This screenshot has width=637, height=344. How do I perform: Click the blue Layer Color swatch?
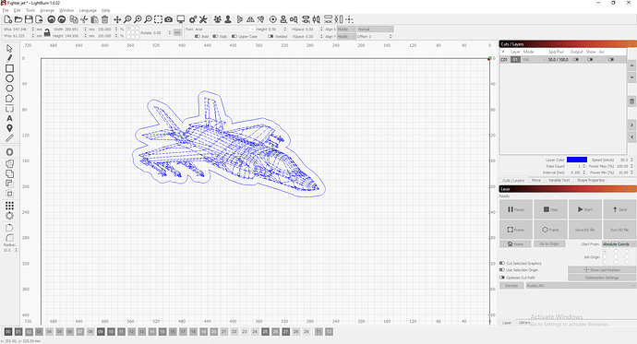point(577,160)
